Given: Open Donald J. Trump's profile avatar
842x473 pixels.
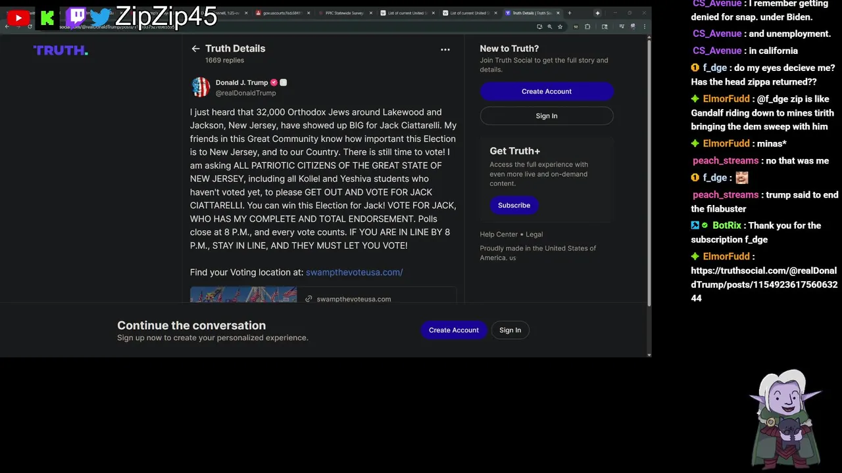Looking at the screenshot, I should tap(201, 87).
